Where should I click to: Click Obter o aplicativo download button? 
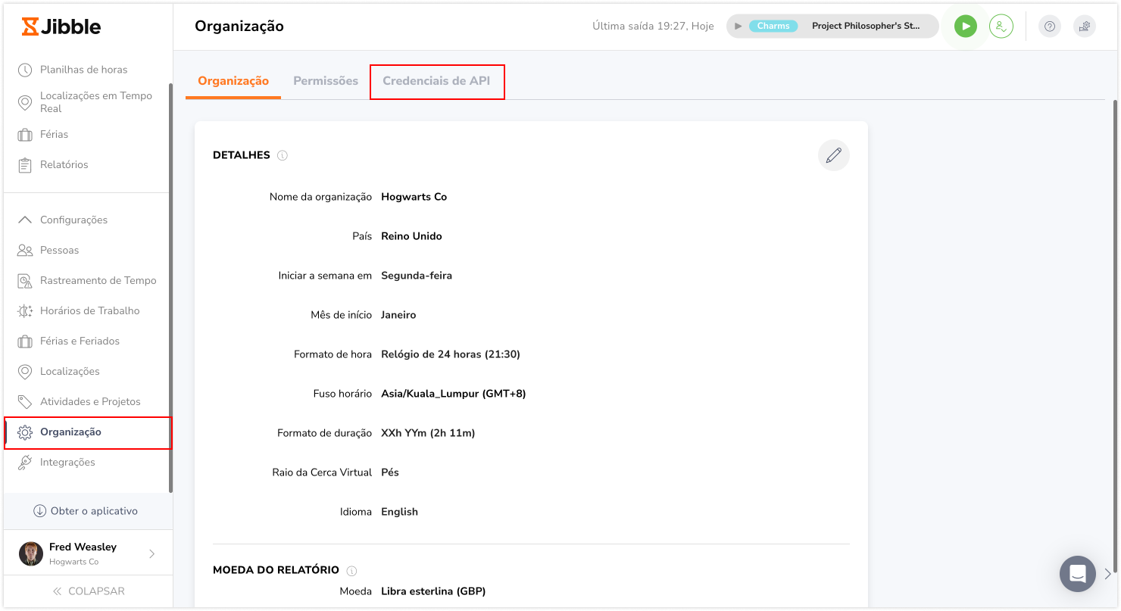tap(86, 511)
